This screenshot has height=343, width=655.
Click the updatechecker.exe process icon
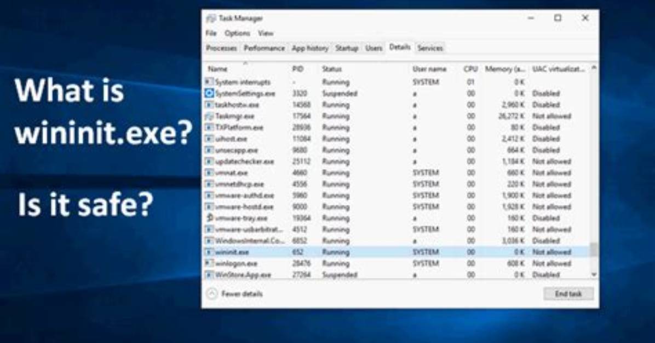(x=209, y=161)
